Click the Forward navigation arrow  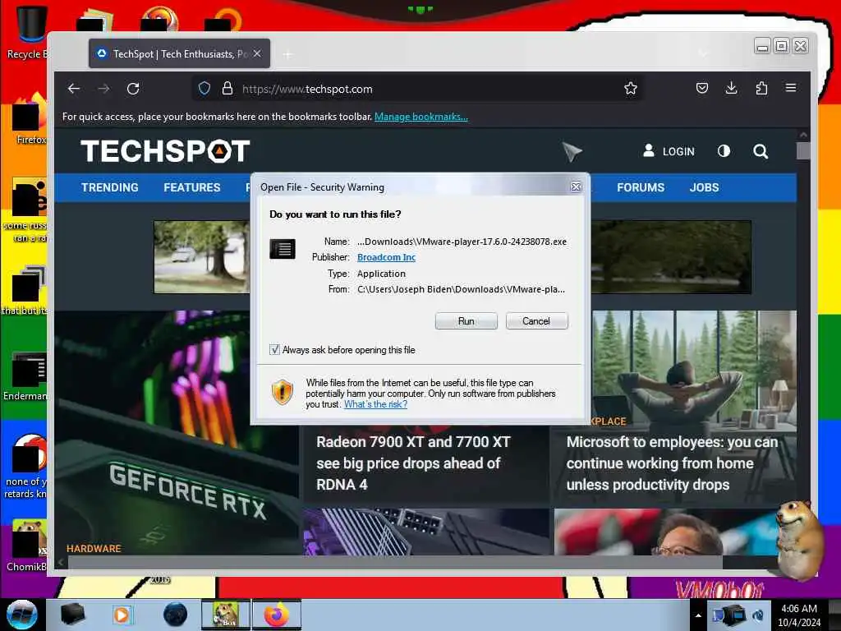coord(103,89)
